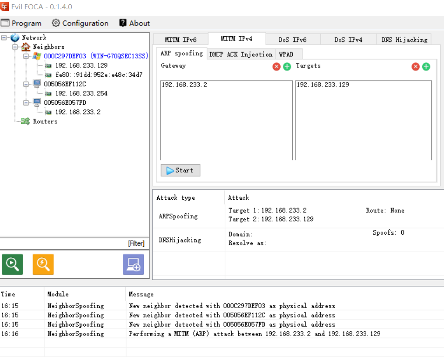Viewport: 444px width, 357px height.
Task: Collapse the Network tree node
Action: (4, 37)
